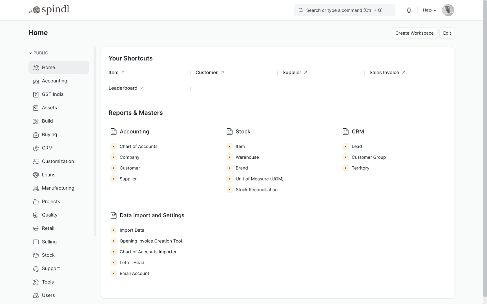487x304 pixels.
Task: Click the Tools sidebar icon
Action: (36, 282)
